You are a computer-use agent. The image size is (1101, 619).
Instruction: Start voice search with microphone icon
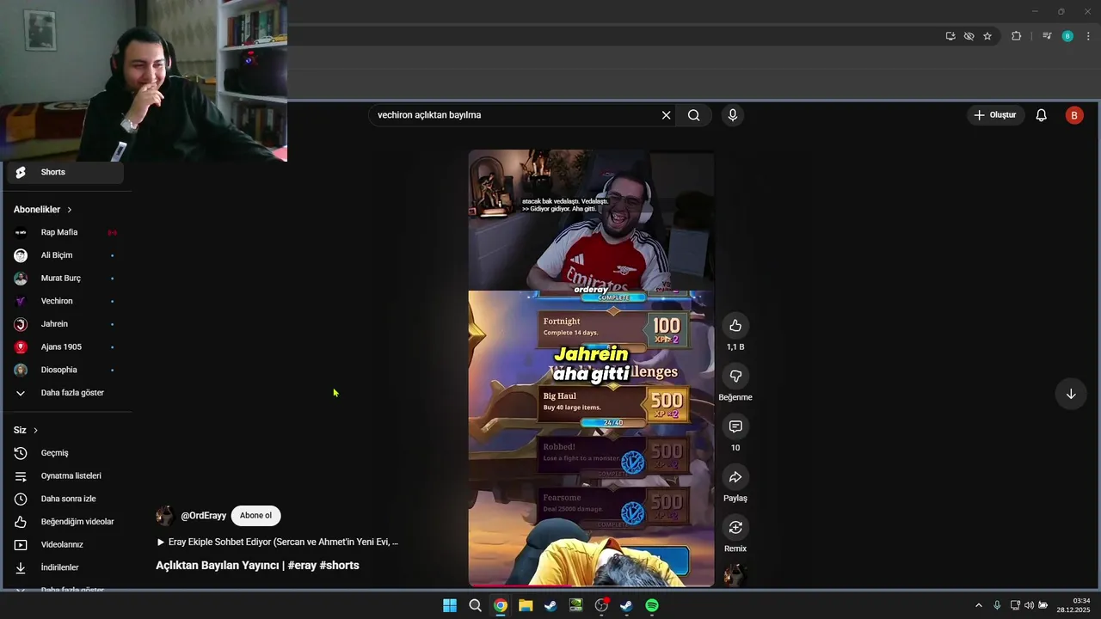(732, 115)
